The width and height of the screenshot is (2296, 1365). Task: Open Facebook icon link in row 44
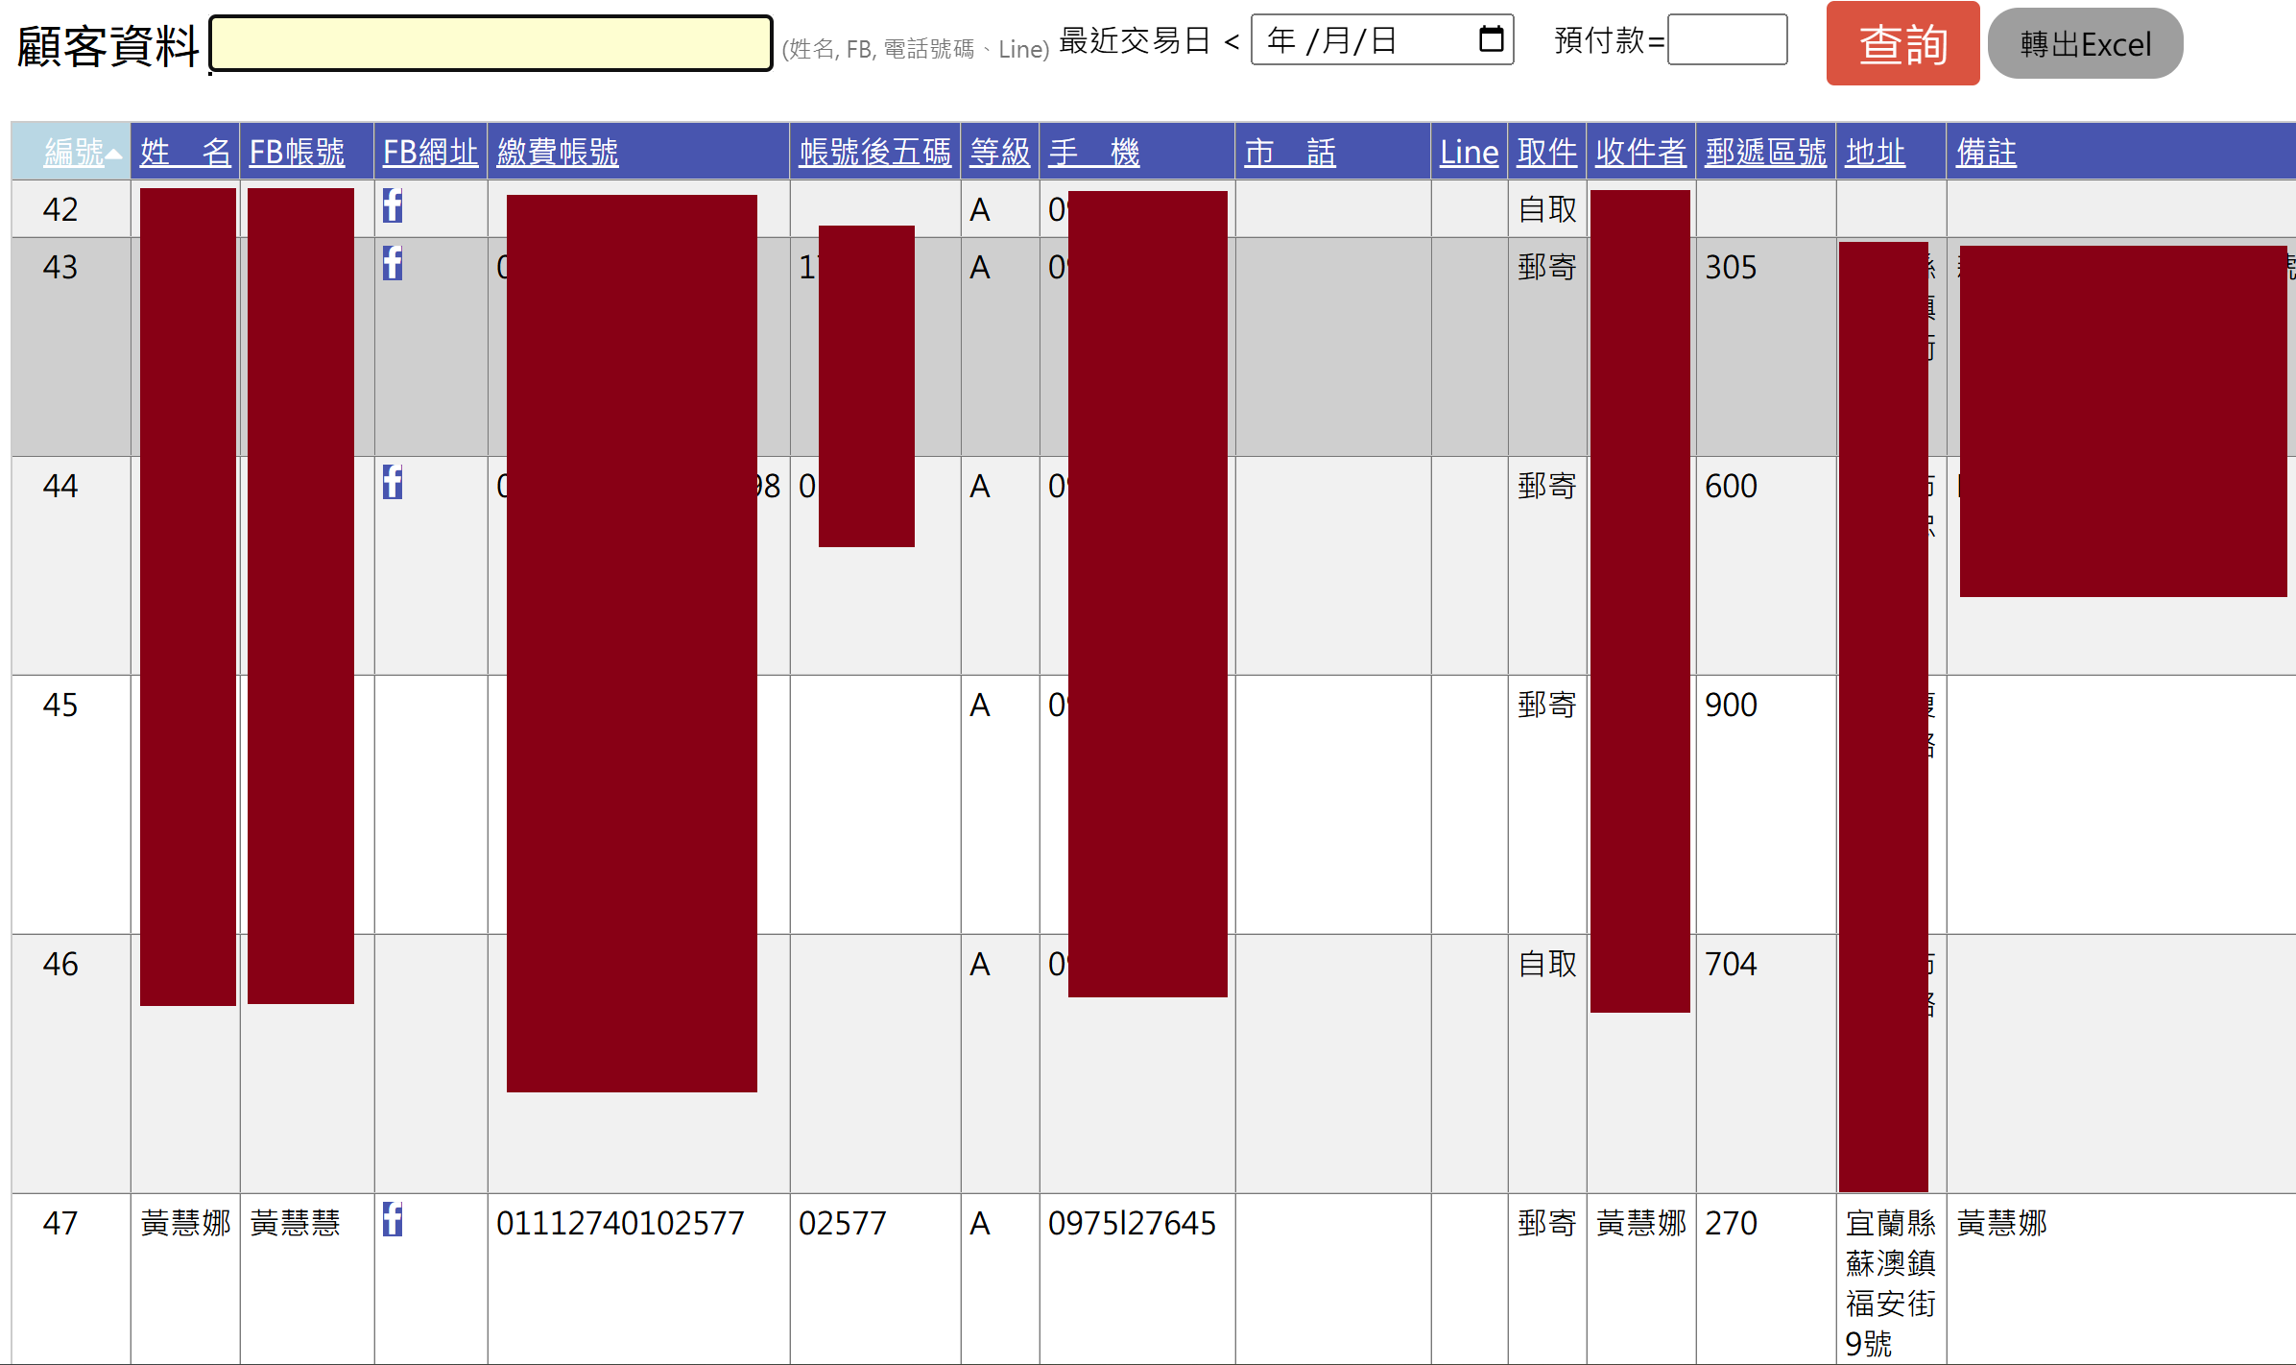pos(393,482)
